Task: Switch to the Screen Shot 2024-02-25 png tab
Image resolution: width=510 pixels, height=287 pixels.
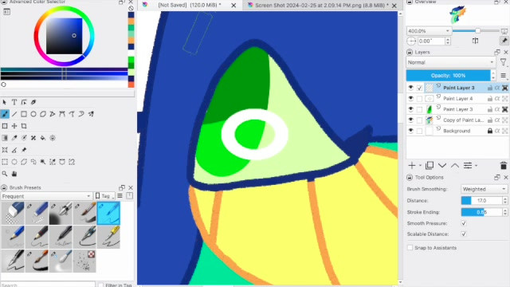Action: (x=322, y=6)
